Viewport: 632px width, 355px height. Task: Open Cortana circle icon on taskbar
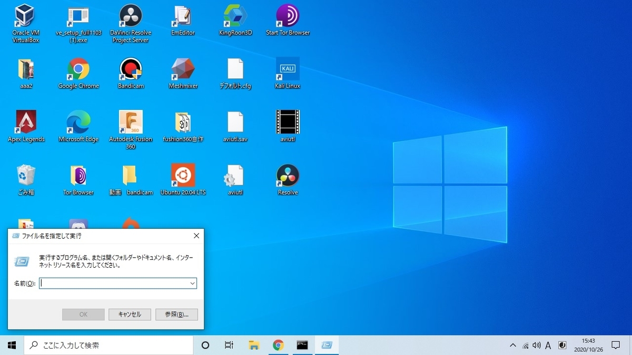tap(205, 345)
